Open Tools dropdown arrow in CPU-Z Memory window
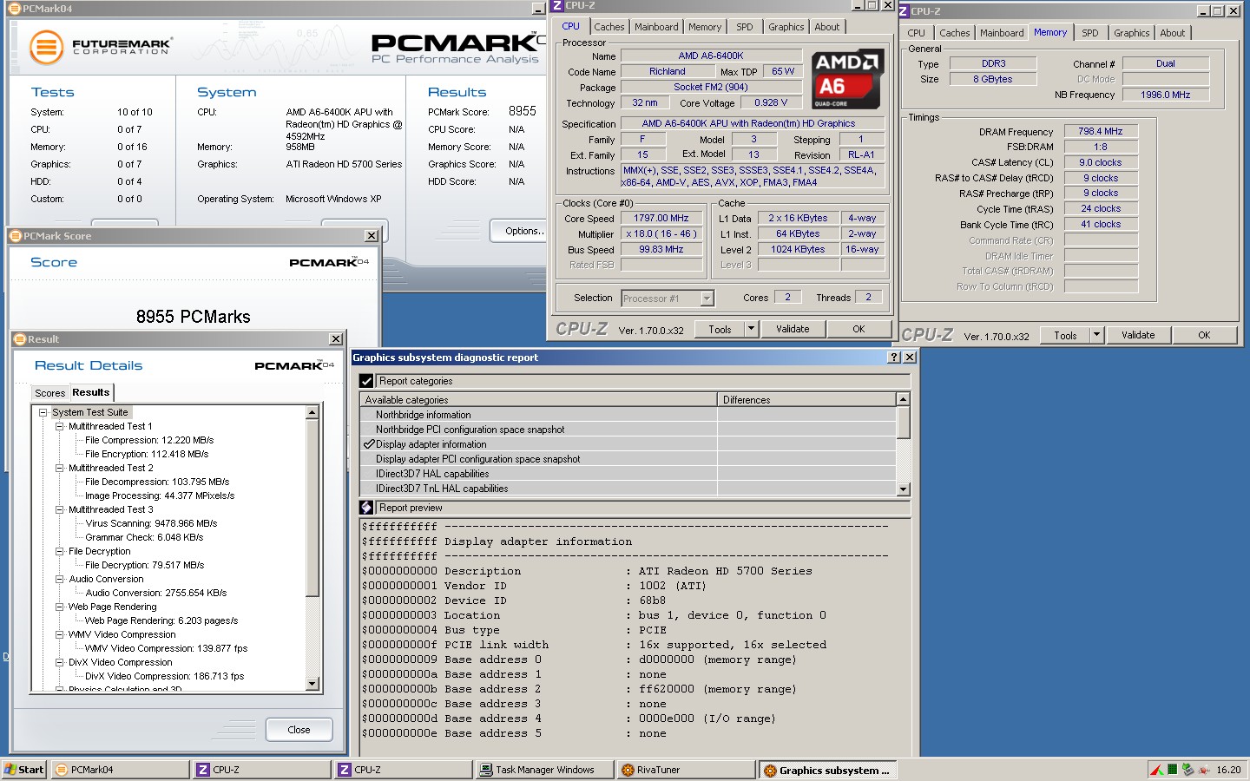Screen dimensions: 1250x781 click(x=1096, y=335)
